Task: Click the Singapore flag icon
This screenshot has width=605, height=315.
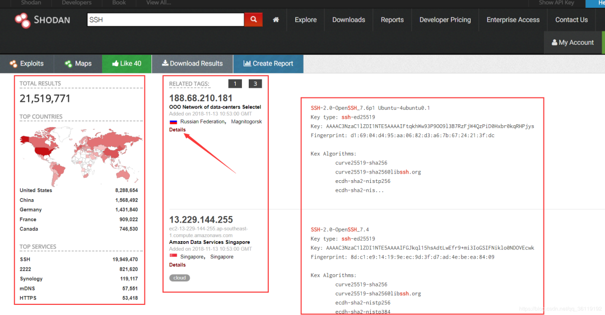Action: click(173, 256)
